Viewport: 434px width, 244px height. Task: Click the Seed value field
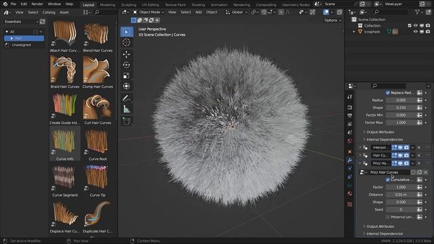pyautogui.click(x=401, y=209)
